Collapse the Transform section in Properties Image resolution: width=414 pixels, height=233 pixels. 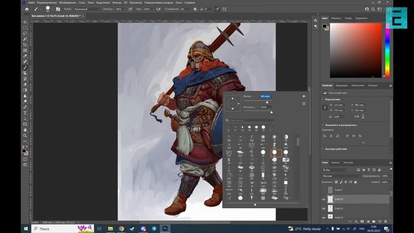pos(323,99)
